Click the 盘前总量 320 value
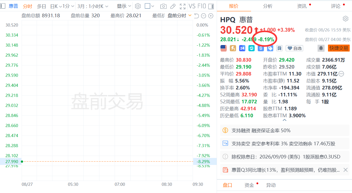Screen dimensions: 352x193 click(x=95, y=16)
